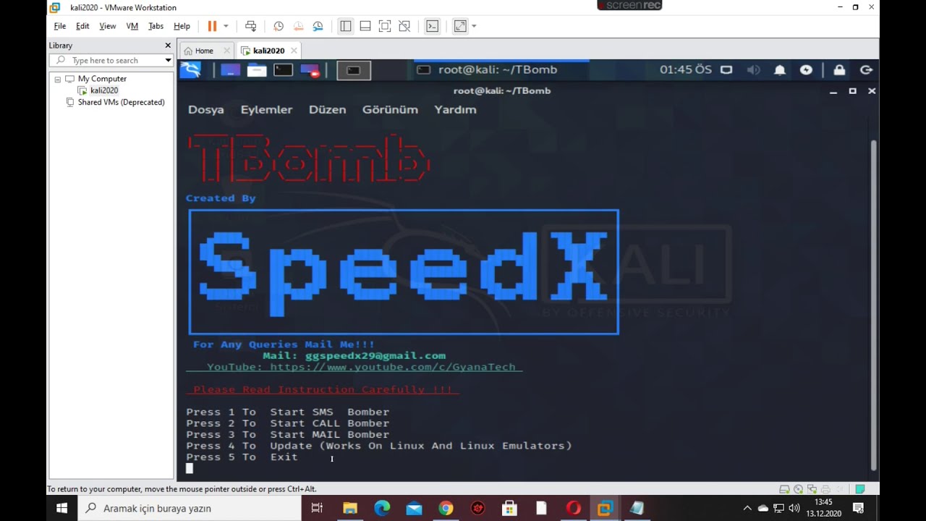Click the 01:45 ÖS clock in Kali

point(686,69)
